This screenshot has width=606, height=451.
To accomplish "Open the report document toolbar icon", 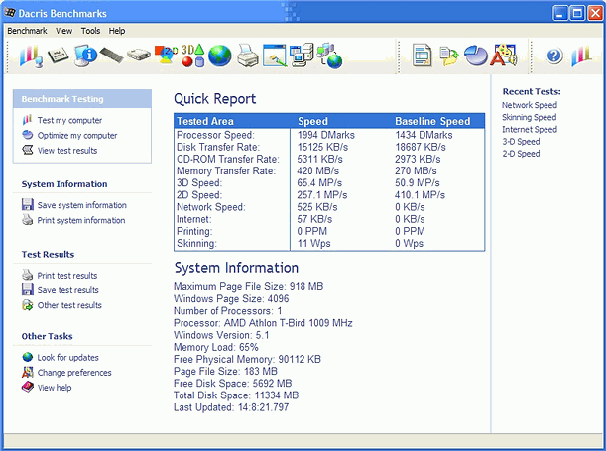I will [423, 56].
